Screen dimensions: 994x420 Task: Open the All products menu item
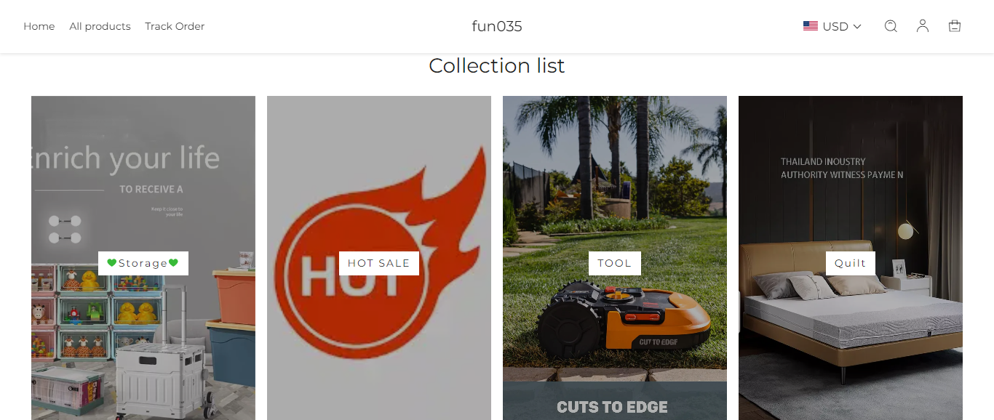click(x=100, y=26)
